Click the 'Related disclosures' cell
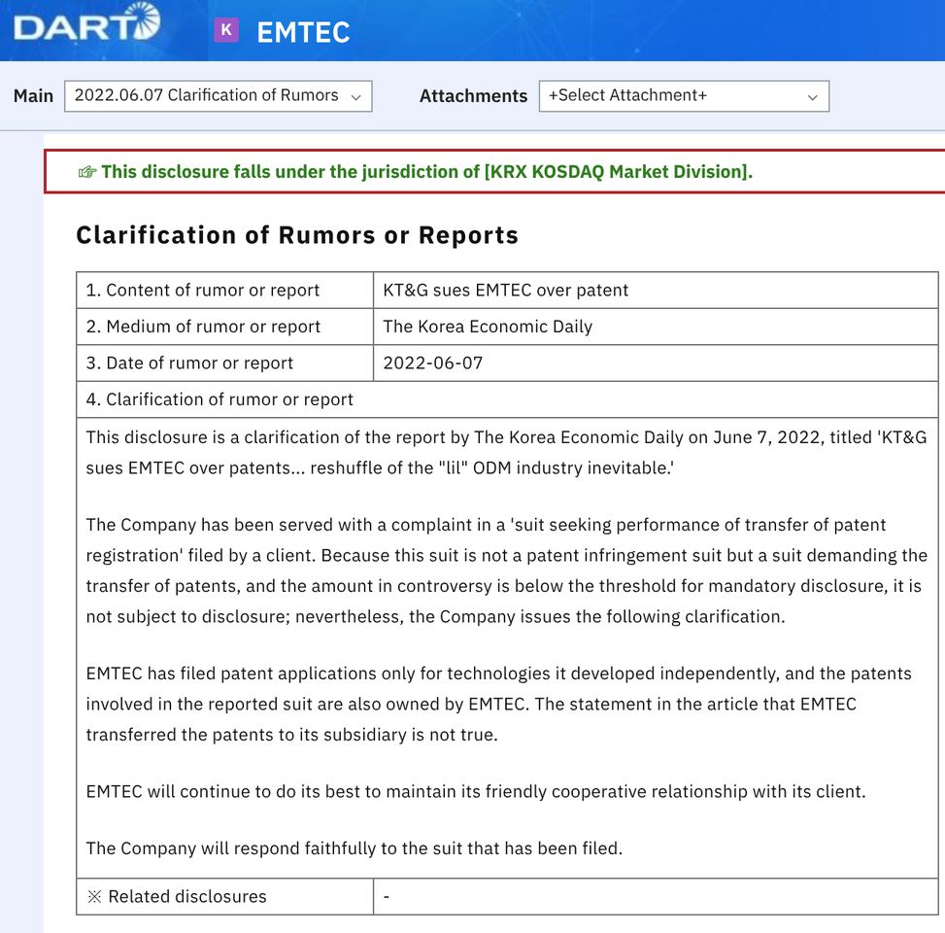The image size is (945, 933). (224, 897)
